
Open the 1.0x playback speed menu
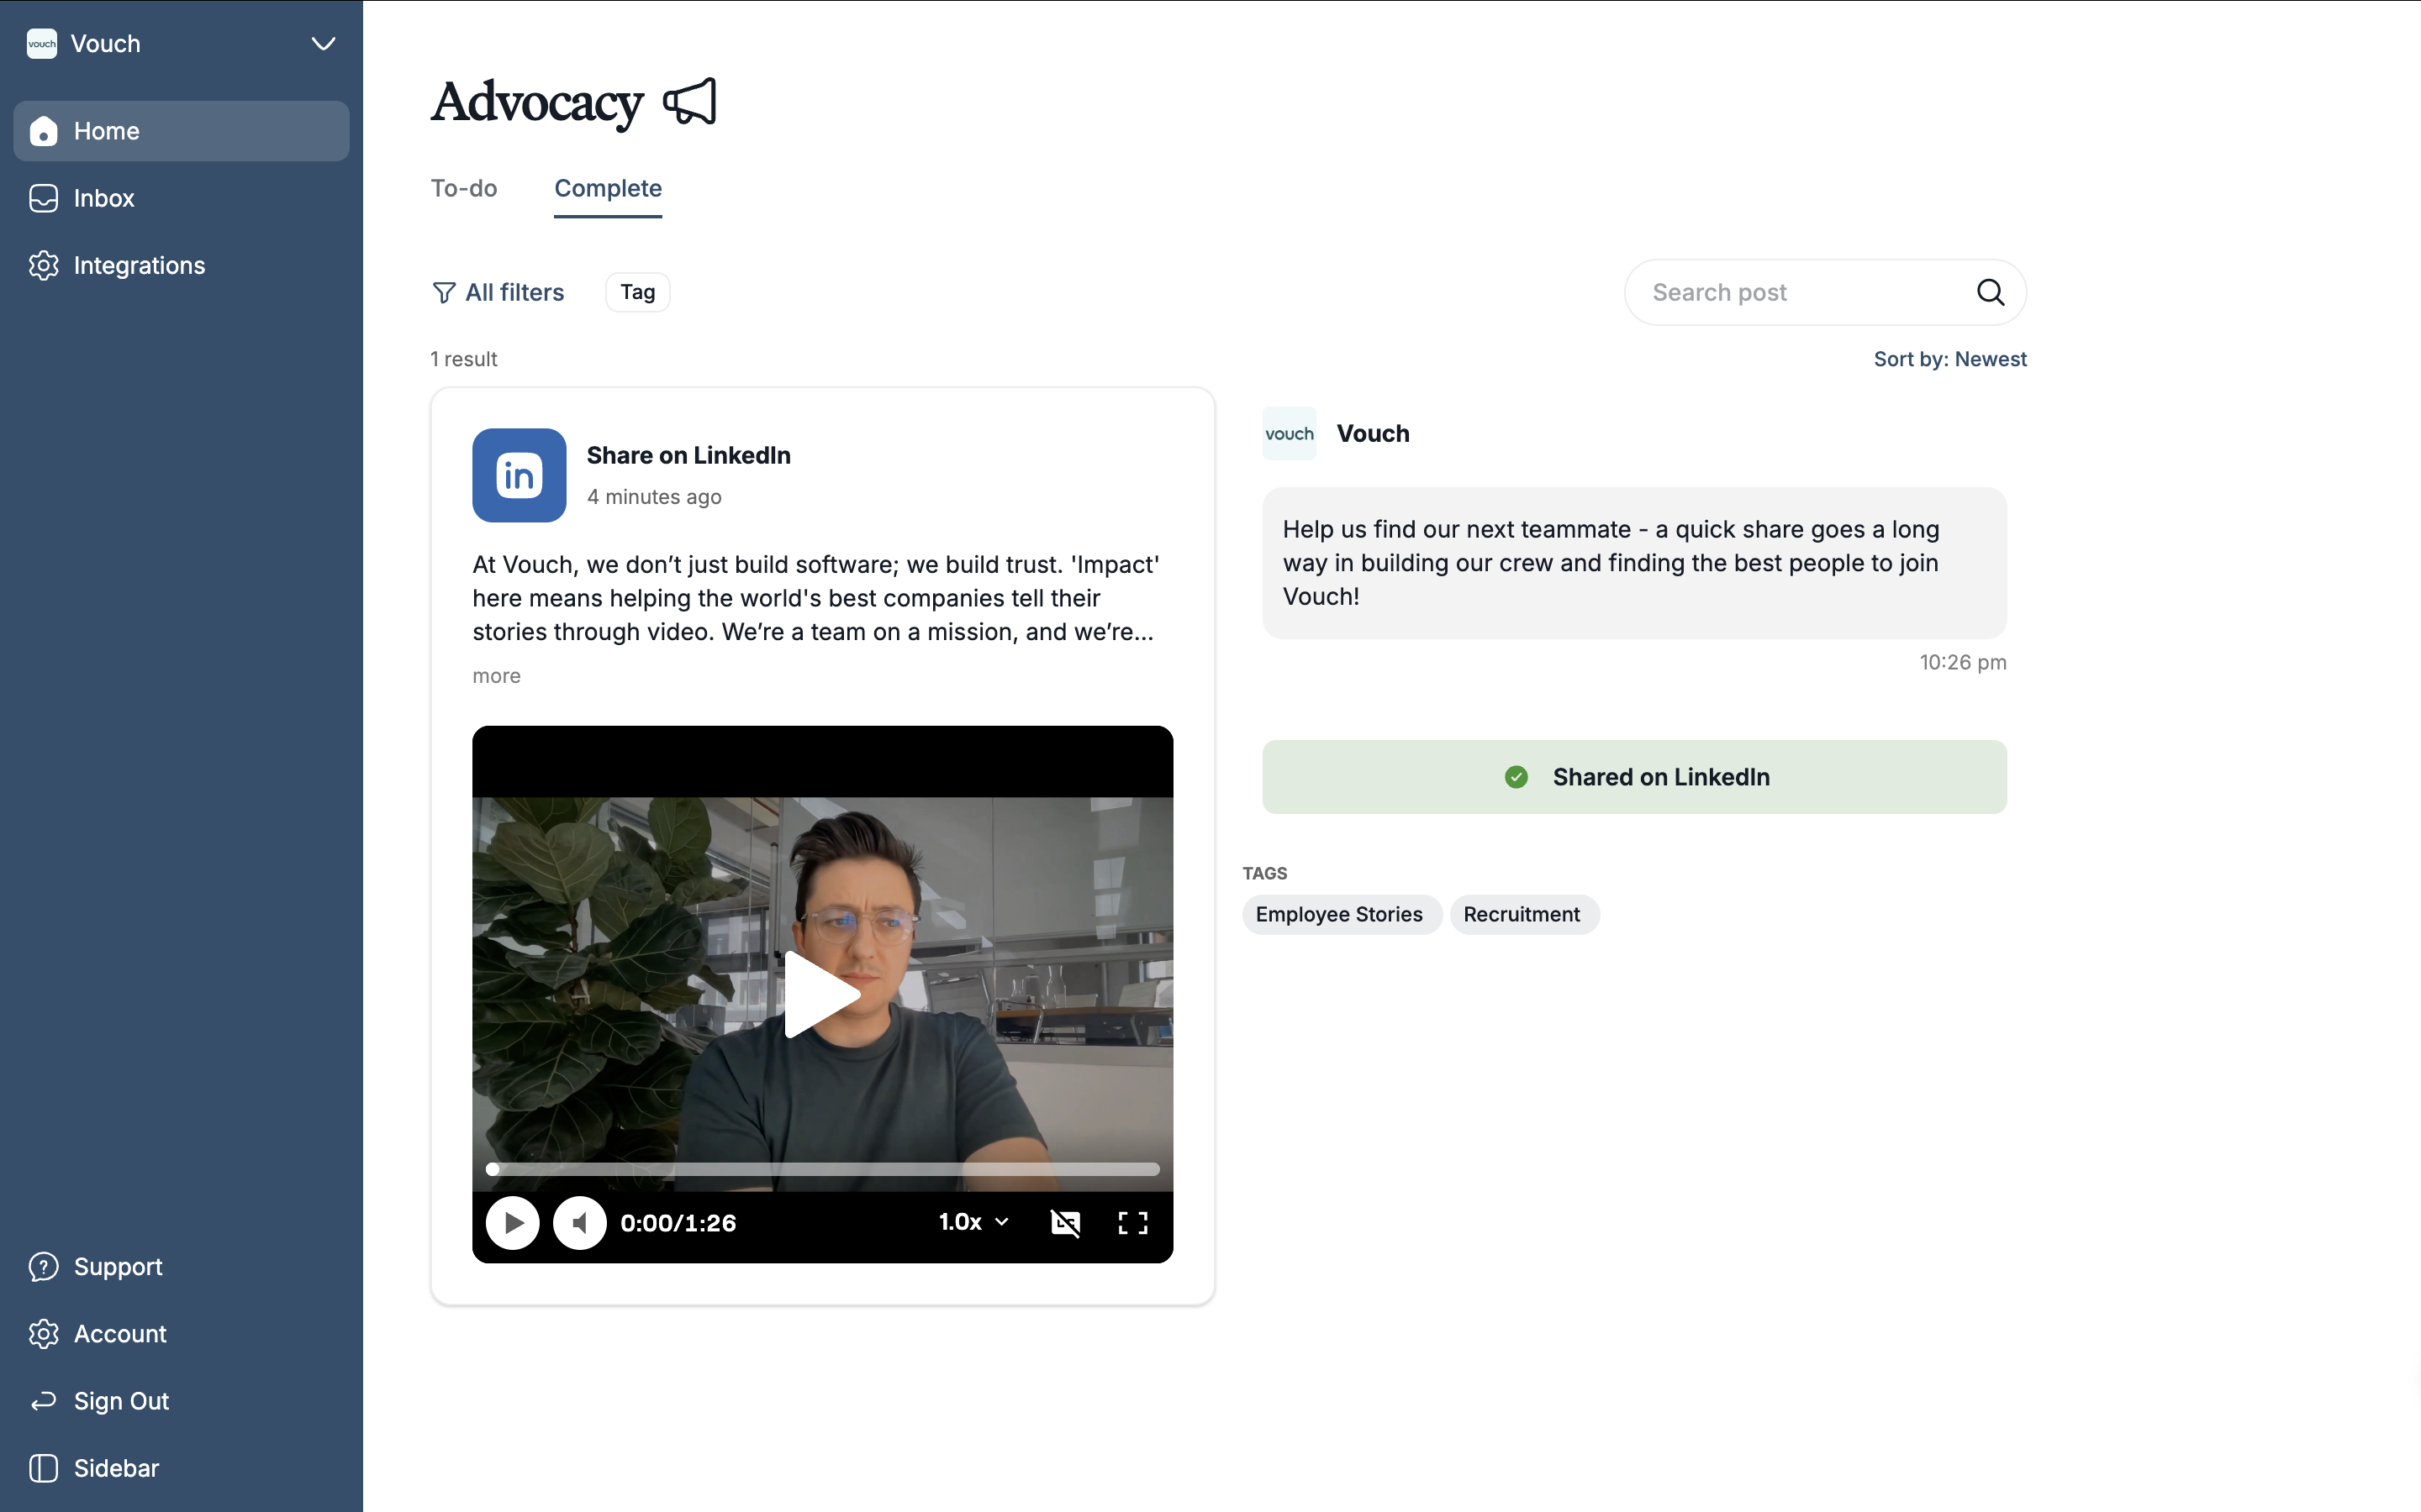(x=973, y=1222)
